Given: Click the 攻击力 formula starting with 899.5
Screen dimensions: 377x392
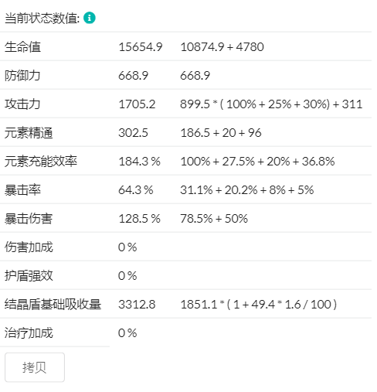Looking at the screenshot, I should point(271,104).
